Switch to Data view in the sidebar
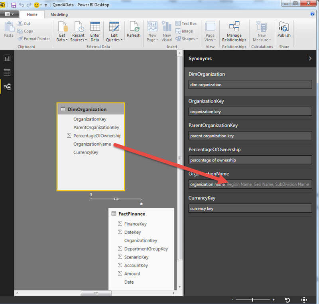This screenshot has height=304, width=319. [7, 73]
